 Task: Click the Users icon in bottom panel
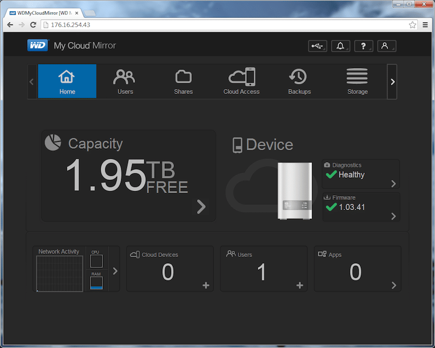click(231, 254)
